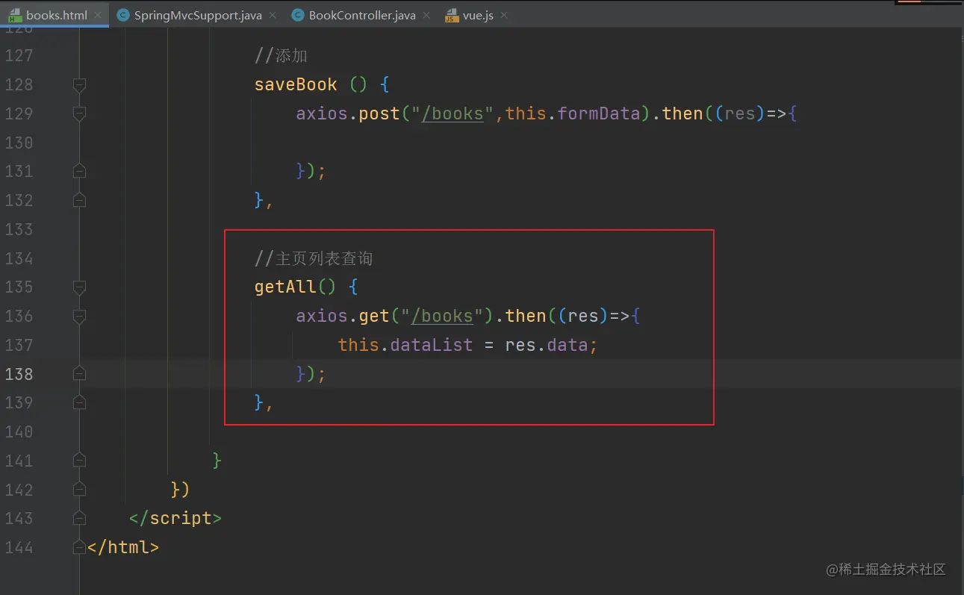Click line number 140 in the gutter
The width and height of the screenshot is (964, 595).
(x=19, y=432)
